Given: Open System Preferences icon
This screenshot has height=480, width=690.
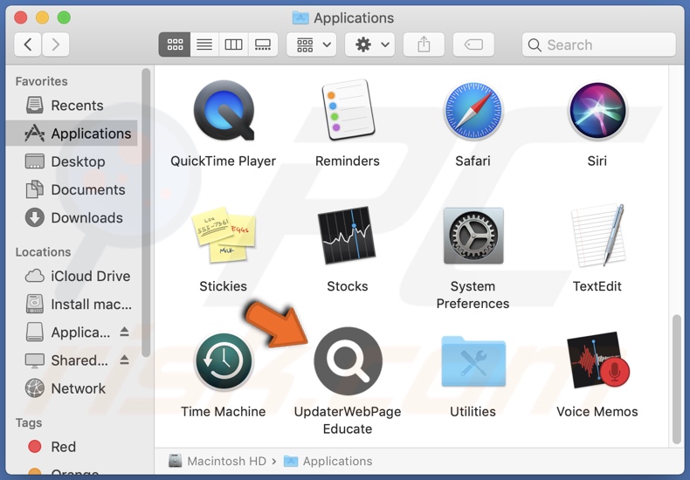Looking at the screenshot, I should coord(473,237).
